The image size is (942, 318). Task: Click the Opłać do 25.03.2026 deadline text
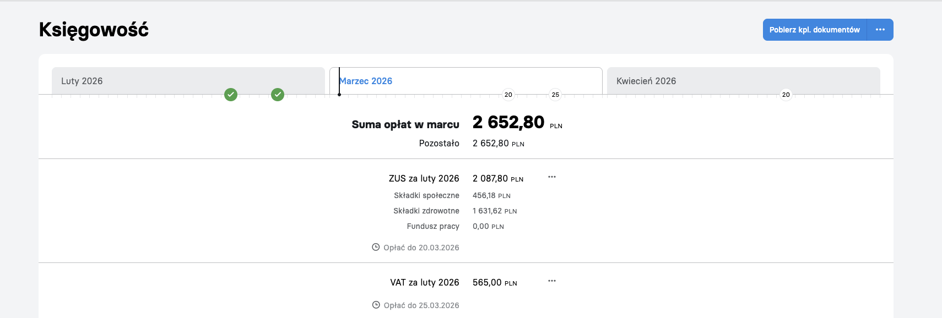click(x=421, y=305)
